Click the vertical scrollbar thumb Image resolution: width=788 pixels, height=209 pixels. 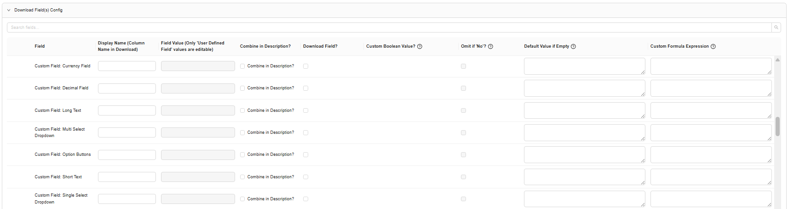777,126
